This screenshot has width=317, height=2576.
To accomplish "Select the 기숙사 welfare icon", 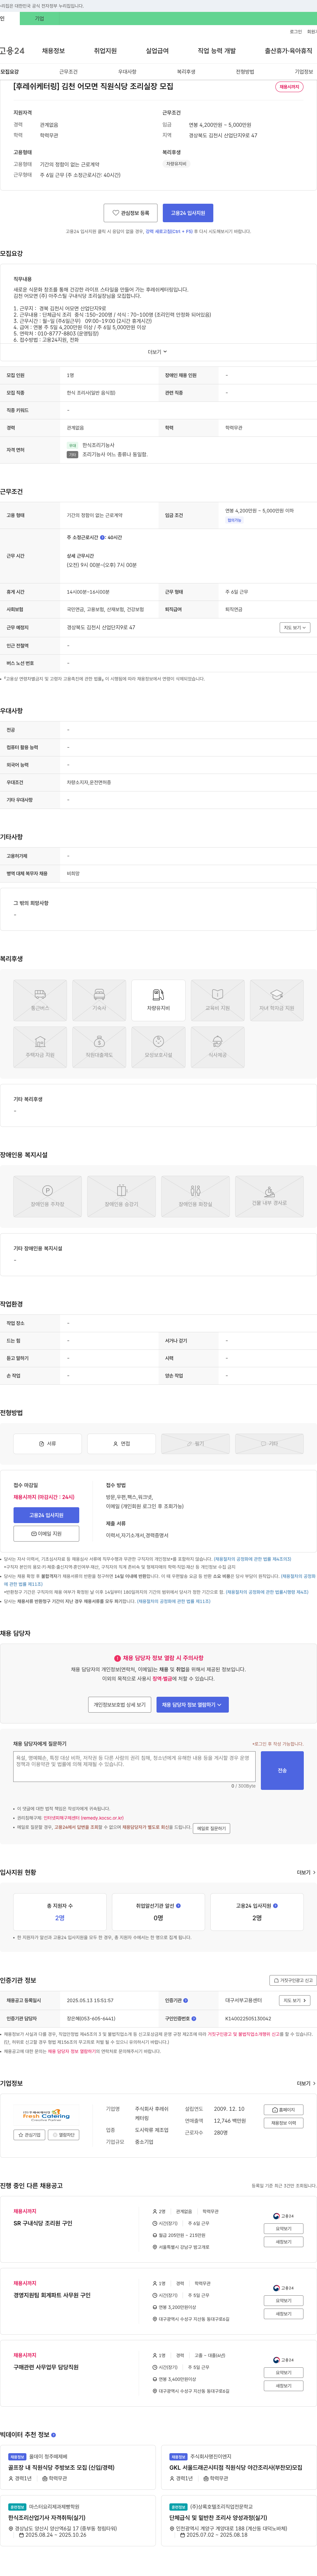I will [99, 1000].
